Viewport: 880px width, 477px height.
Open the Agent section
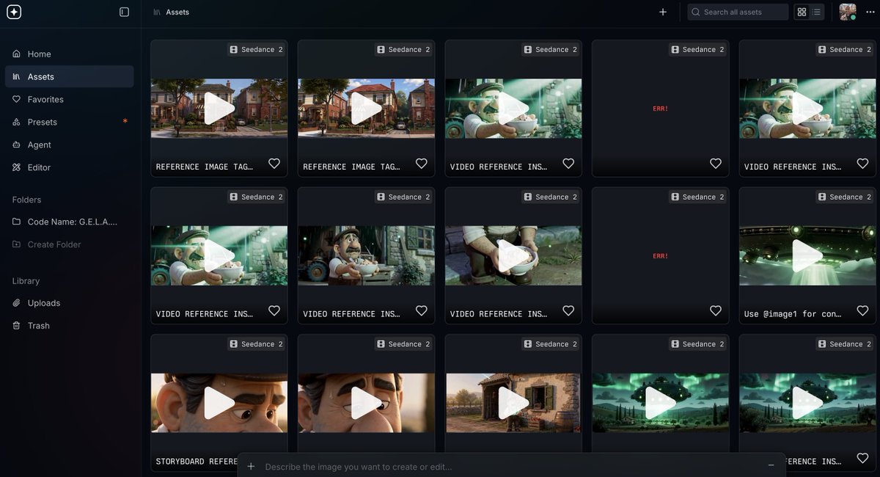69,145
